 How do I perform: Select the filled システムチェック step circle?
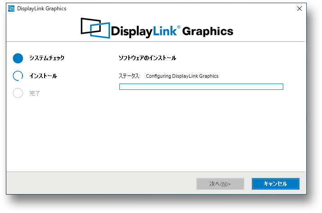[18, 58]
